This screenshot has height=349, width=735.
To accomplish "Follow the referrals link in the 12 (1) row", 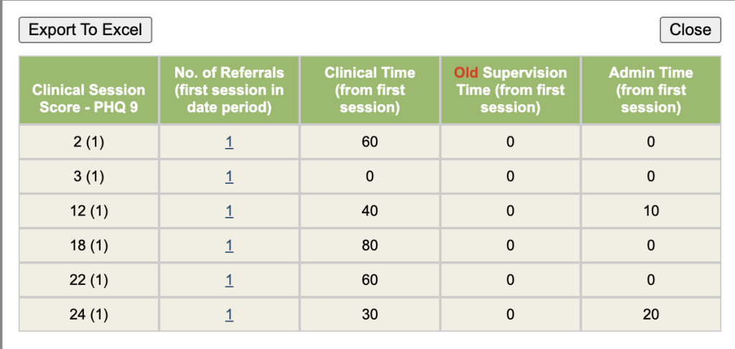I will (229, 211).
